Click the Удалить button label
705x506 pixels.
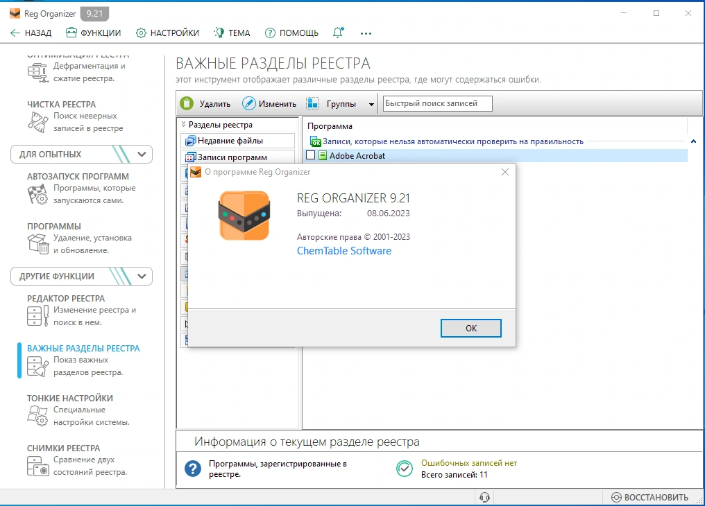[215, 104]
